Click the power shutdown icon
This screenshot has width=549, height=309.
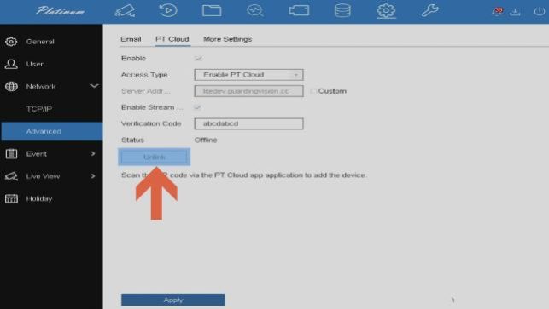[x=540, y=11]
